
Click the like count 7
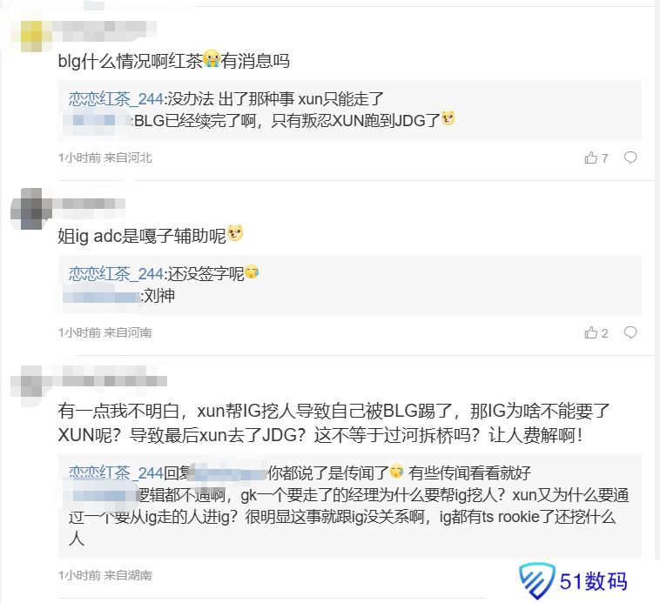pyautogui.click(x=605, y=158)
